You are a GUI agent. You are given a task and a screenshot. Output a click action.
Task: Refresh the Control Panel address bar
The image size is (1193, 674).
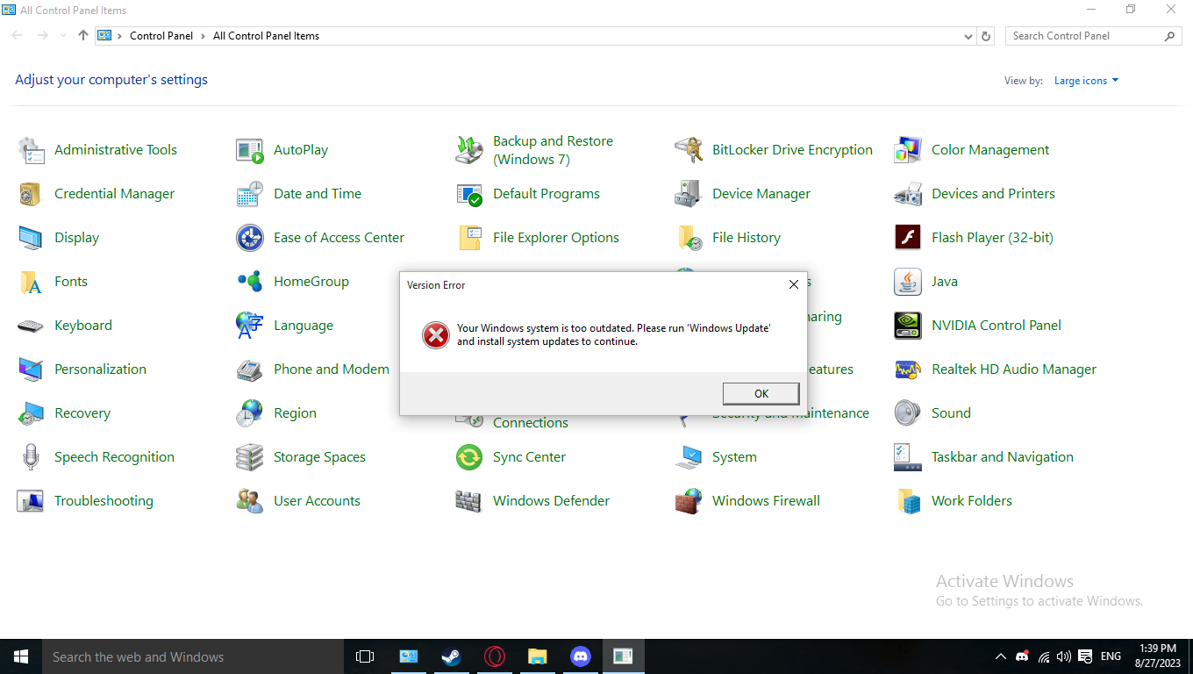click(986, 36)
